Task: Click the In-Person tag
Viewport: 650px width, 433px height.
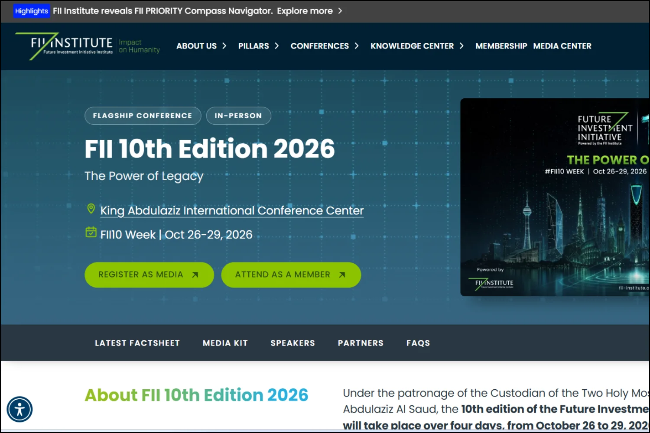Action: (x=238, y=116)
